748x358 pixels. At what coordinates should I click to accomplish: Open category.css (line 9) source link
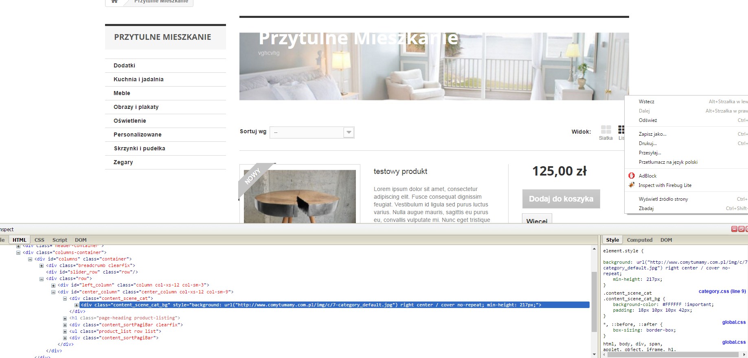(x=722, y=291)
